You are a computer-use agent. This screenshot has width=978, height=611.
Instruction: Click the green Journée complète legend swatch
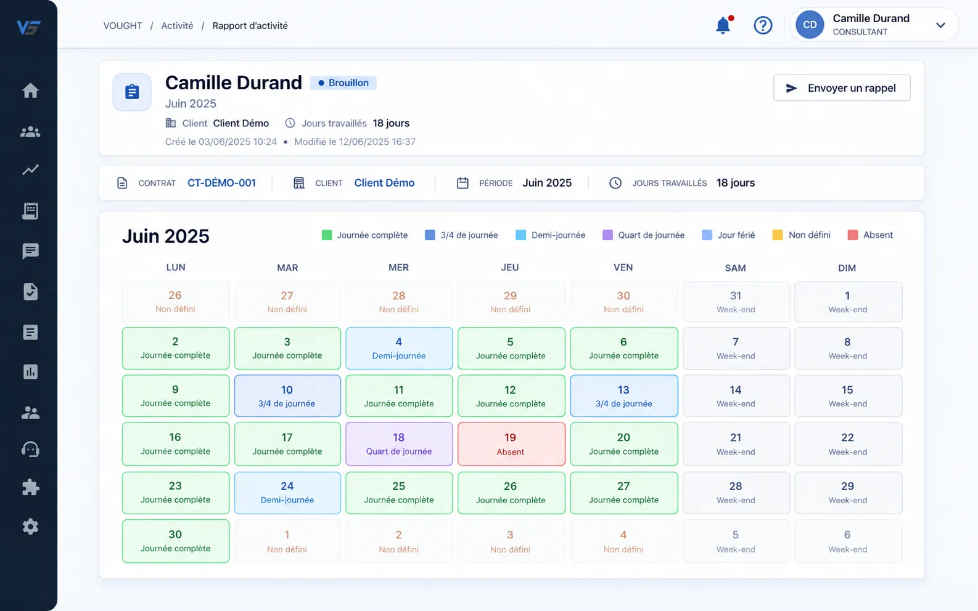click(327, 235)
